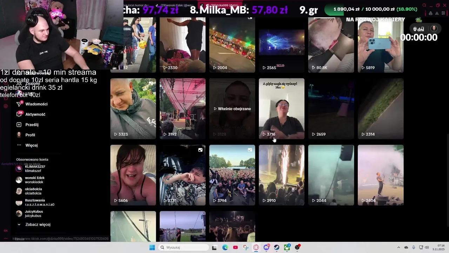Open video thumbnail with 2314 views
449x253 pixels.
[380, 109]
